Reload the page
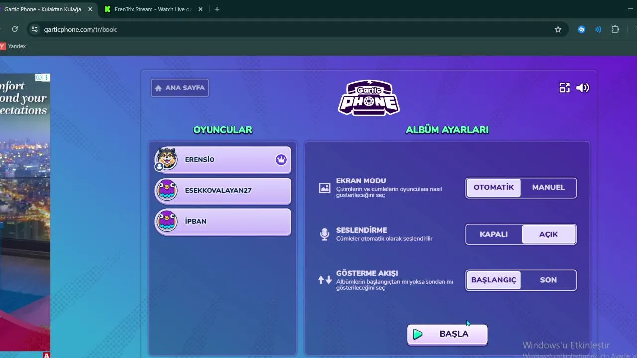Viewport: 637px width, 358px height. coord(15,29)
